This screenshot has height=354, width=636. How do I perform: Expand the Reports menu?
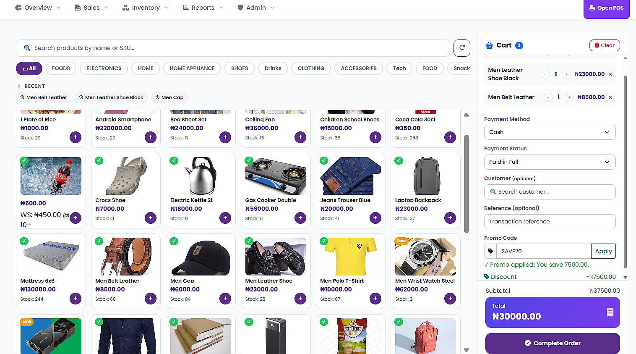pyautogui.click(x=203, y=8)
